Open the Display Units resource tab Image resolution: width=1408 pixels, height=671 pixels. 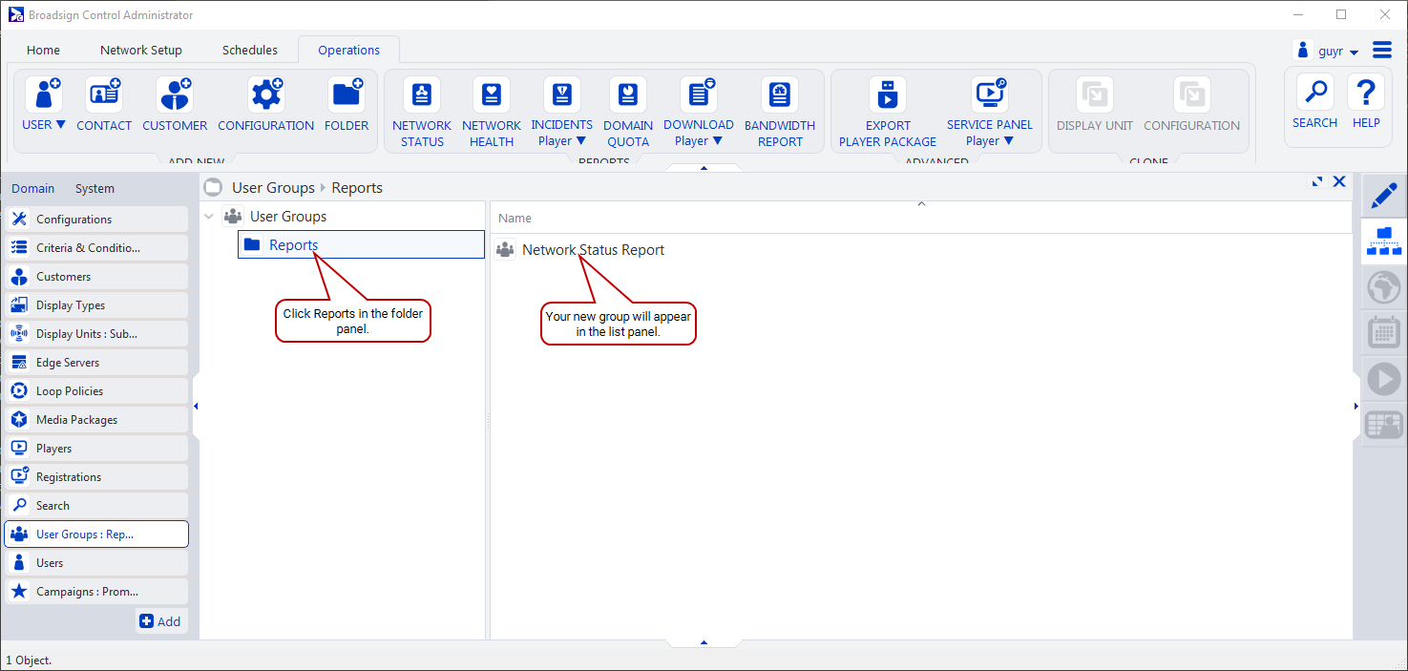(x=96, y=334)
